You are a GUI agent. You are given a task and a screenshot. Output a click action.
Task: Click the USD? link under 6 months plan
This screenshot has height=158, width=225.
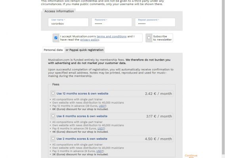coord(101,128)
